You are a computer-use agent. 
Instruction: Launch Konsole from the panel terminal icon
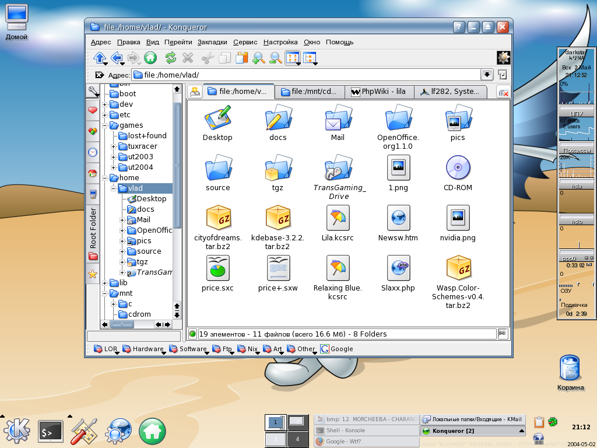(x=51, y=432)
